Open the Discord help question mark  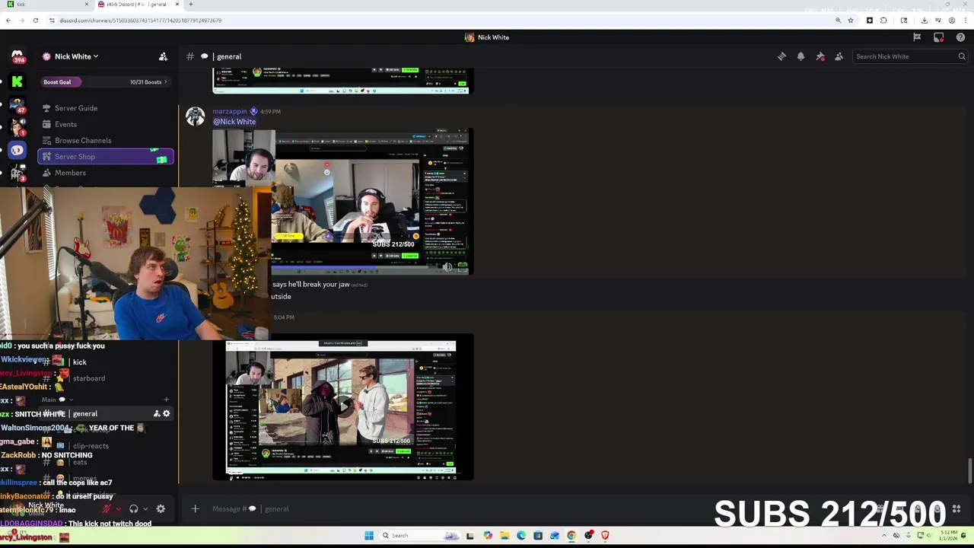tap(960, 37)
